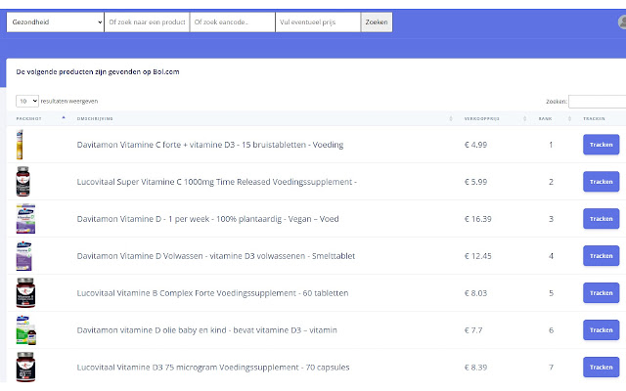Sort by Packshot column header
The width and height of the screenshot is (626, 391).
tap(40, 118)
